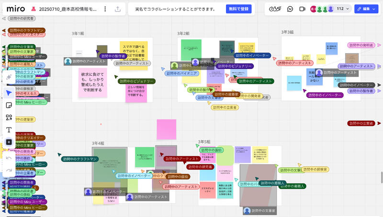Select the AI sparkle tool in sidebar

pos(9,77)
